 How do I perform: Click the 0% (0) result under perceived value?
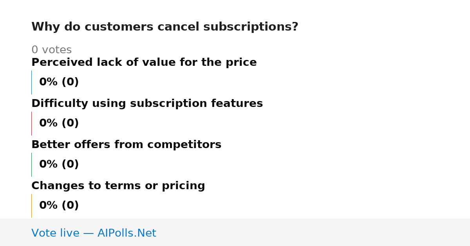[59, 82]
